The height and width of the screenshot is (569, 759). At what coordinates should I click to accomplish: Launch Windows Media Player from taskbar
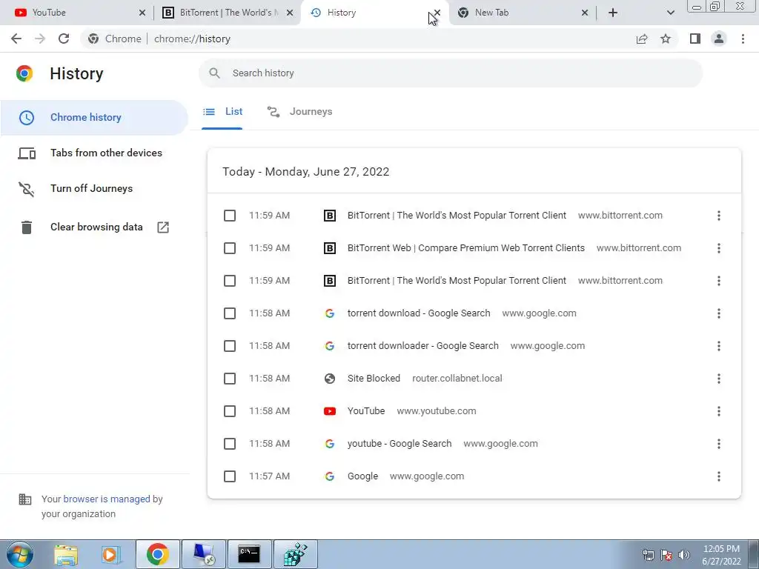coord(111,554)
